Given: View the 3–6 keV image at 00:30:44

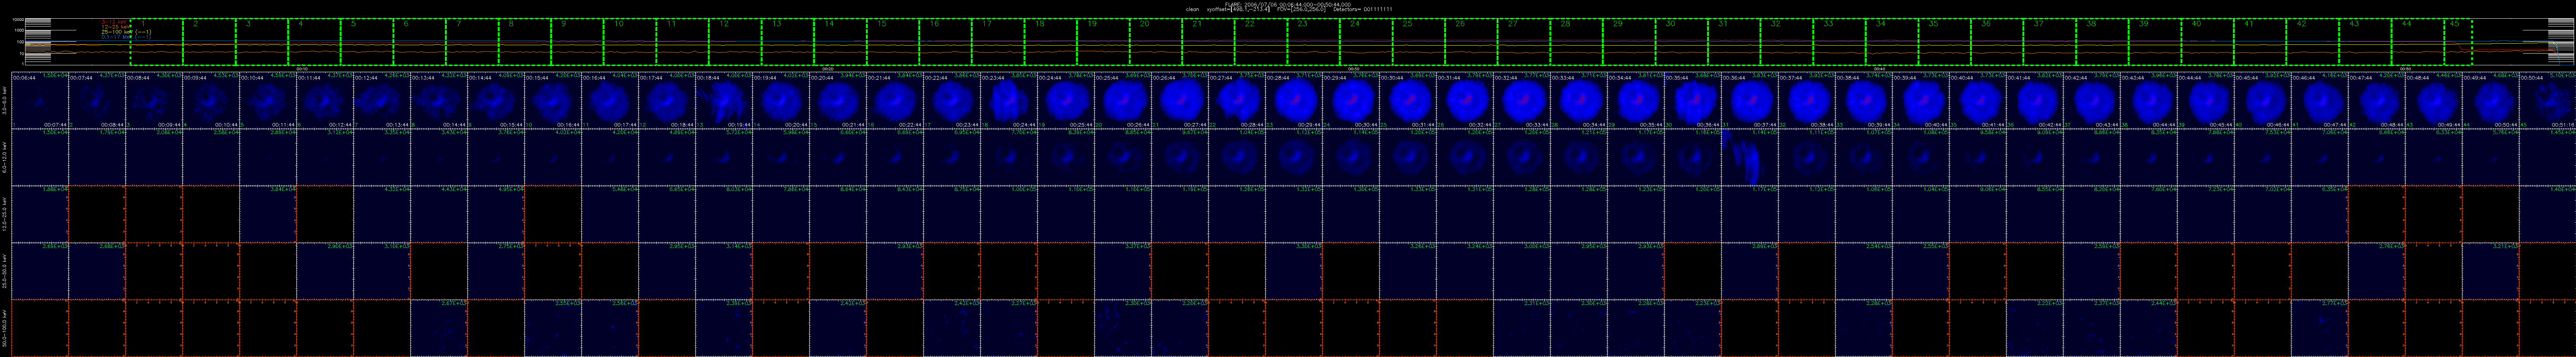Looking at the screenshot, I should [x=1408, y=100].
